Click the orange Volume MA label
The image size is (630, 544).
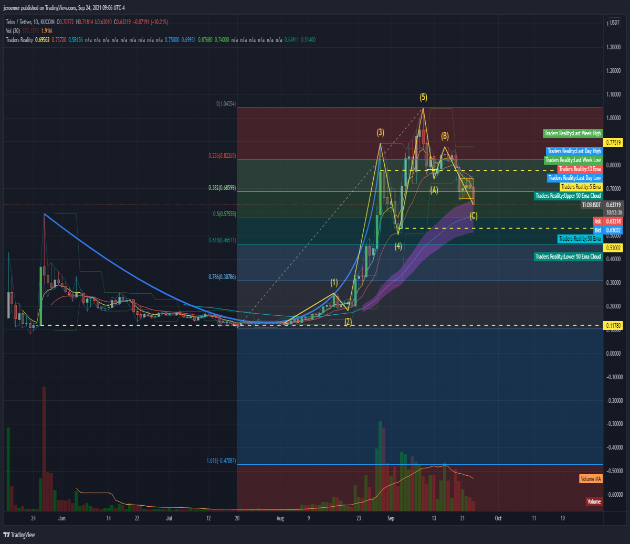591,479
